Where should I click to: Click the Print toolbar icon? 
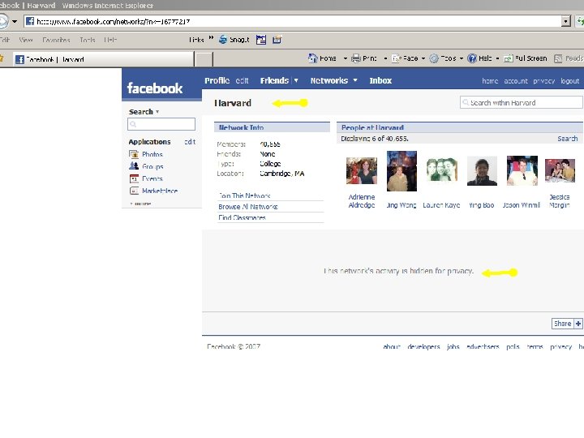coord(356,58)
